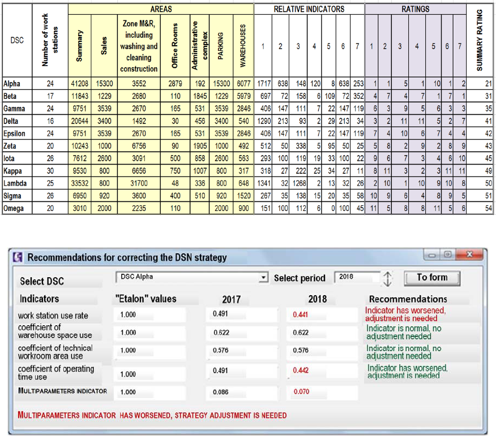This screenshot has height=436, width=496.
Task: Click the Zone M&R column header
Action: [x=139, y=45]
